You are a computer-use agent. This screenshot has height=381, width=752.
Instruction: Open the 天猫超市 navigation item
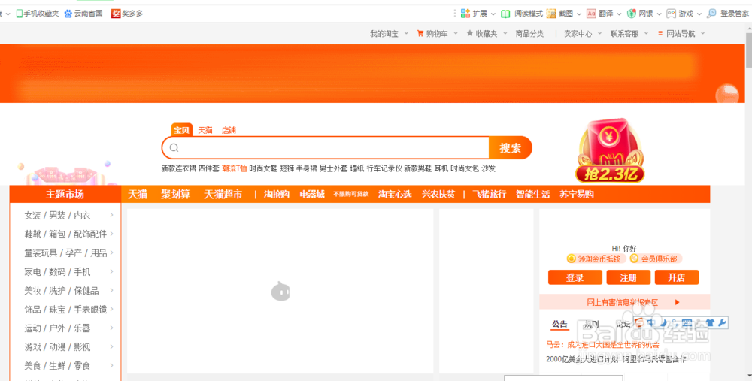(x=223, y=194)
